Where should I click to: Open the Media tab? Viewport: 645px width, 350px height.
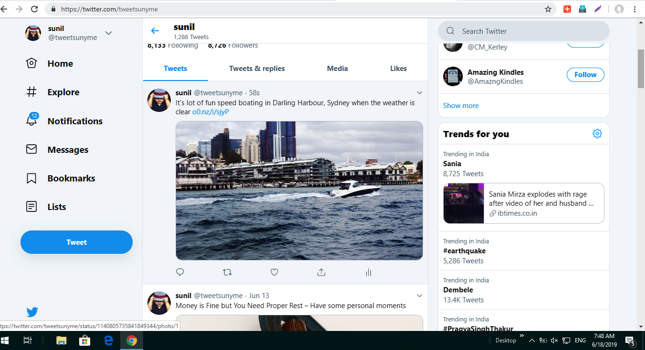click(x=337, y=69)
